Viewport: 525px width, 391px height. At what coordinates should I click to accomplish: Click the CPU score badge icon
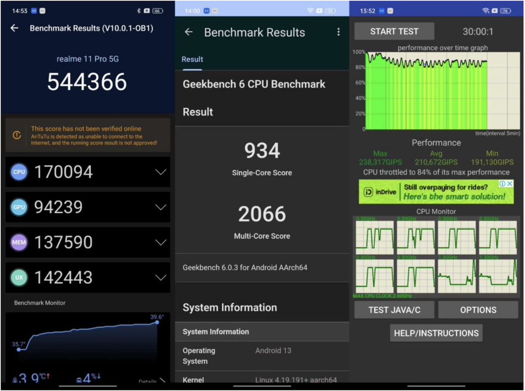[19, 172]
